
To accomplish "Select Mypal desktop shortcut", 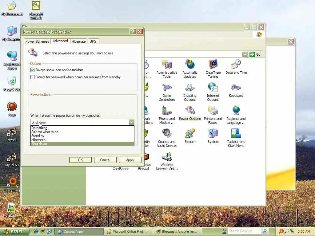I will tap(12, 134).
